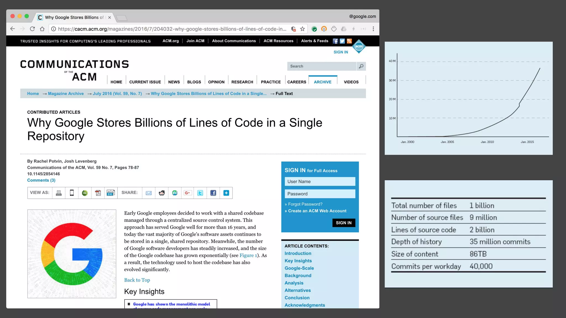Click the Forgot Password link
This screenshot has height=318, width=566.
coord(305,204)
